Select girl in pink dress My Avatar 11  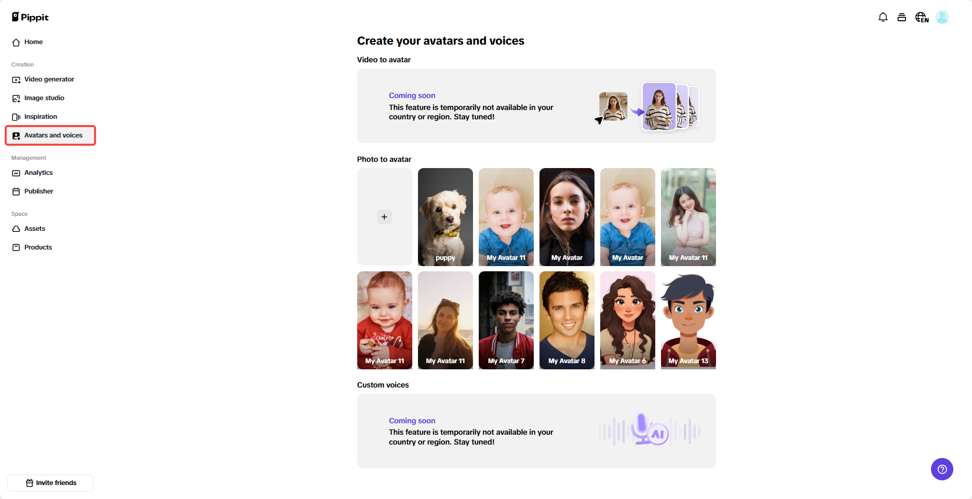click(x=688, y=217)
